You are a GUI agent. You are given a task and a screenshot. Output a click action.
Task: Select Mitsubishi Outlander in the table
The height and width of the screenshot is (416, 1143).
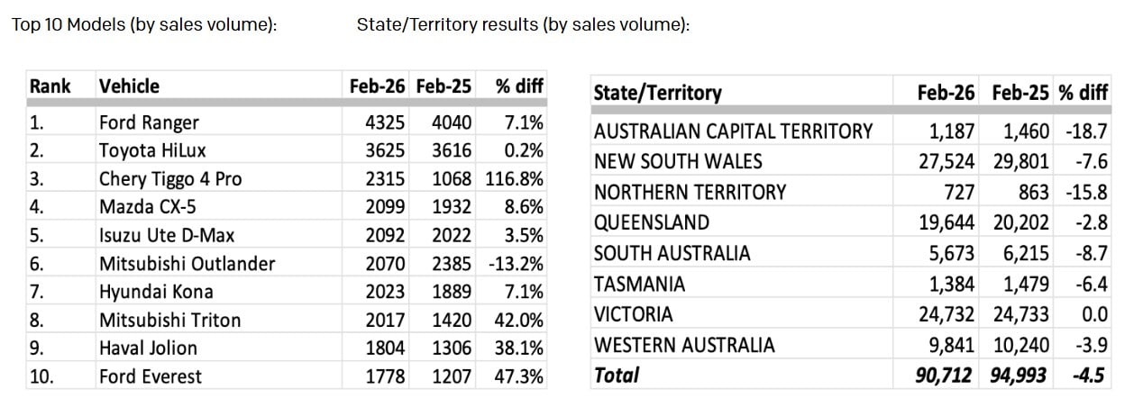coord(187,264)
